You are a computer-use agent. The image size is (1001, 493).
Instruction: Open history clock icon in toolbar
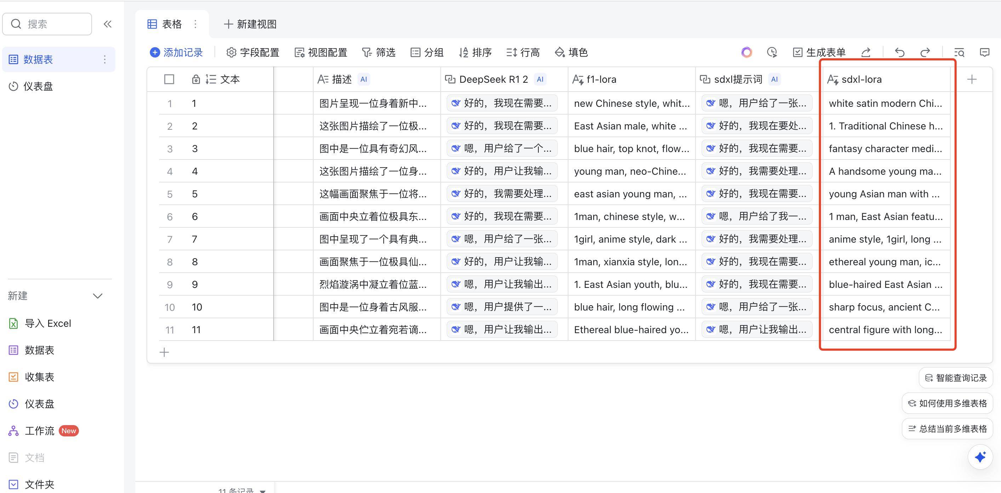[772, 52]
